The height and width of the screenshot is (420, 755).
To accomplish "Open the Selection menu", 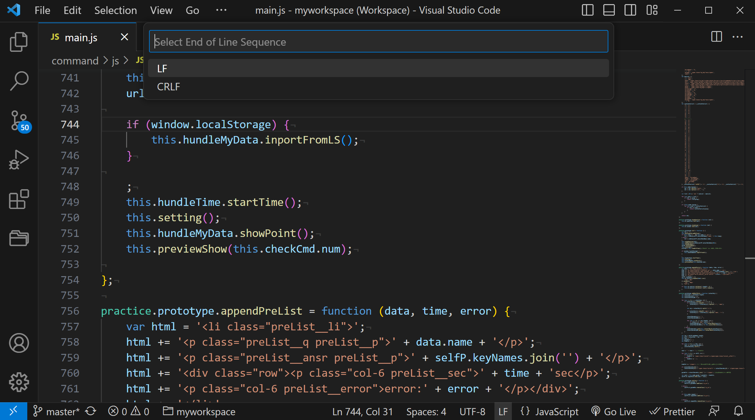I will tap(116, 10).
